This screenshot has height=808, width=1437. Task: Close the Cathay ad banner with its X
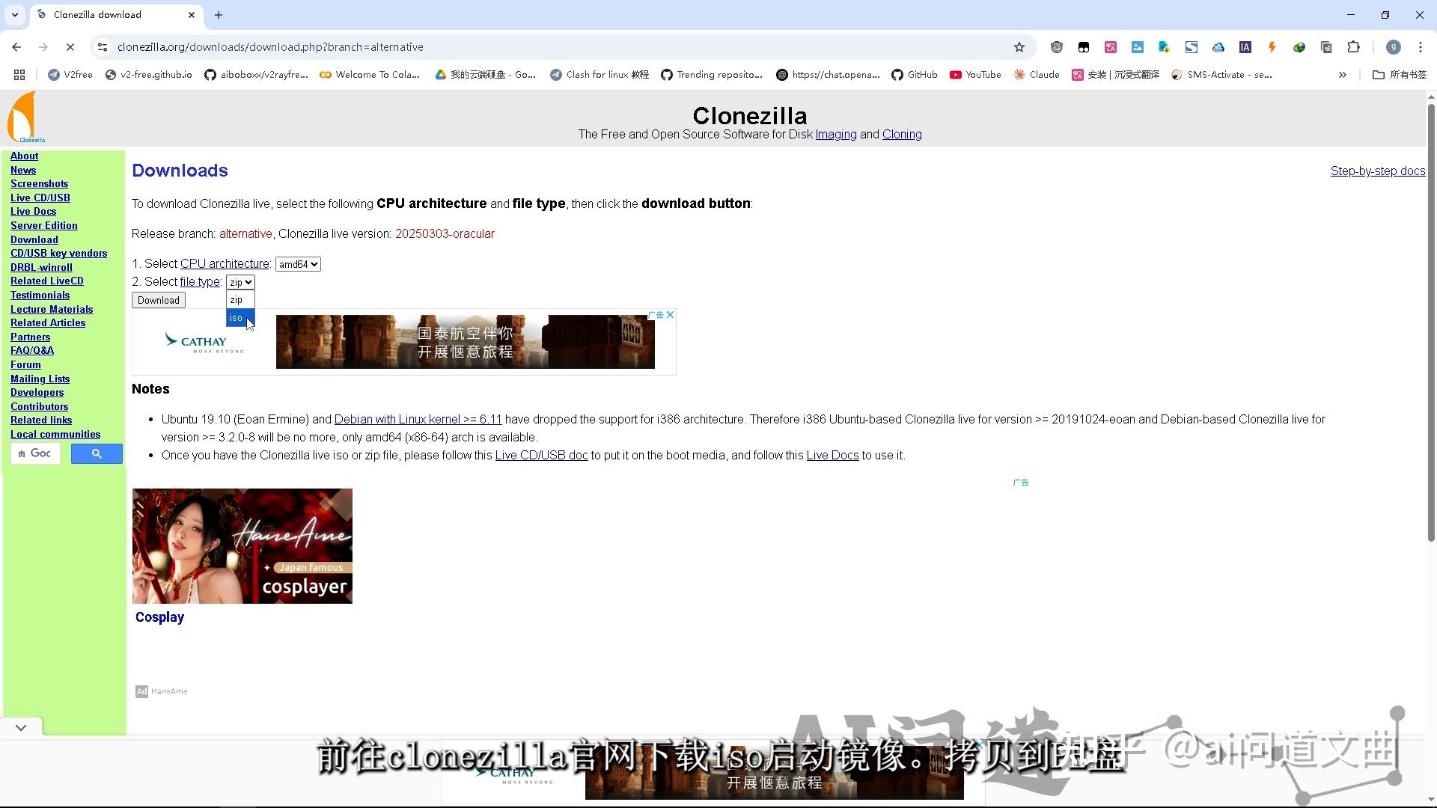point(670,314)
